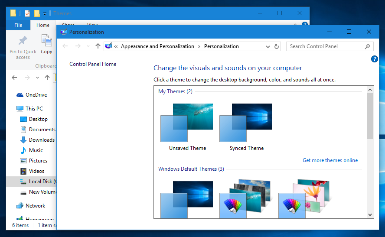Select the seascape Windows Default theme
The width and height of the screenshot is (385, 237).
pyautogui.click(x=245, y=199)
